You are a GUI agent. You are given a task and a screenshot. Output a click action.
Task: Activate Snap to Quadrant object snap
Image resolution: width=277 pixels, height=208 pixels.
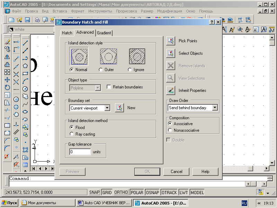(x=16, y=107)
